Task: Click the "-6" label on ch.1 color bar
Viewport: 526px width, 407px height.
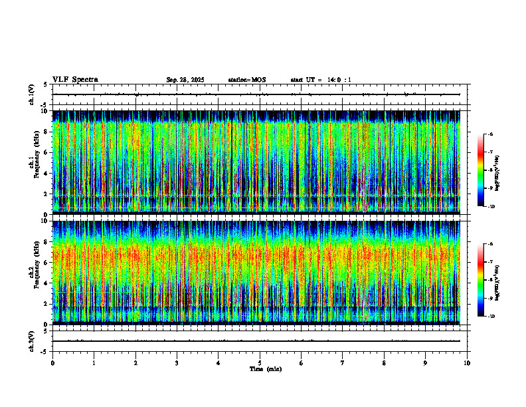Action: 490,134
